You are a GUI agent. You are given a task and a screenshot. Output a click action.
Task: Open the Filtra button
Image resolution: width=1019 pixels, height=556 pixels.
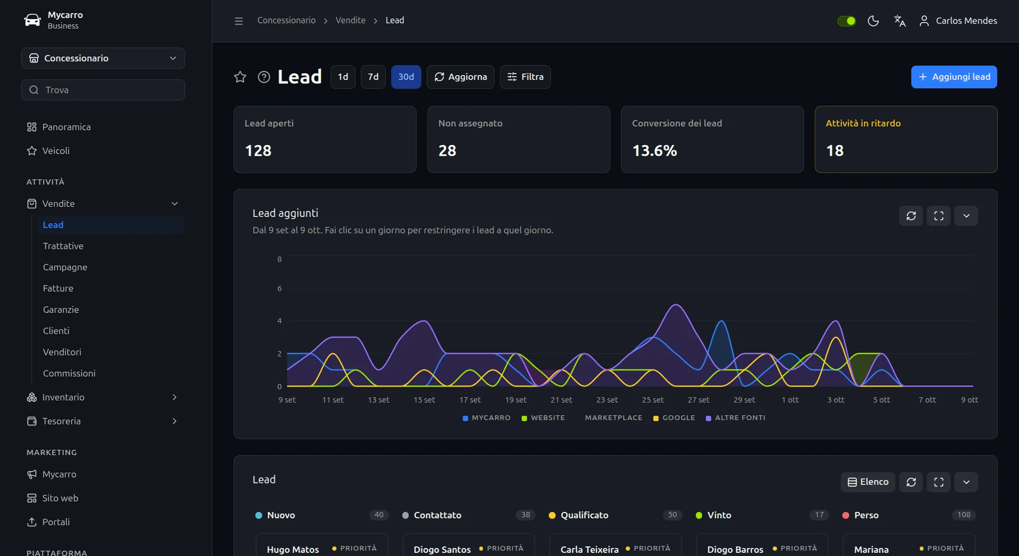click(525, 77)
